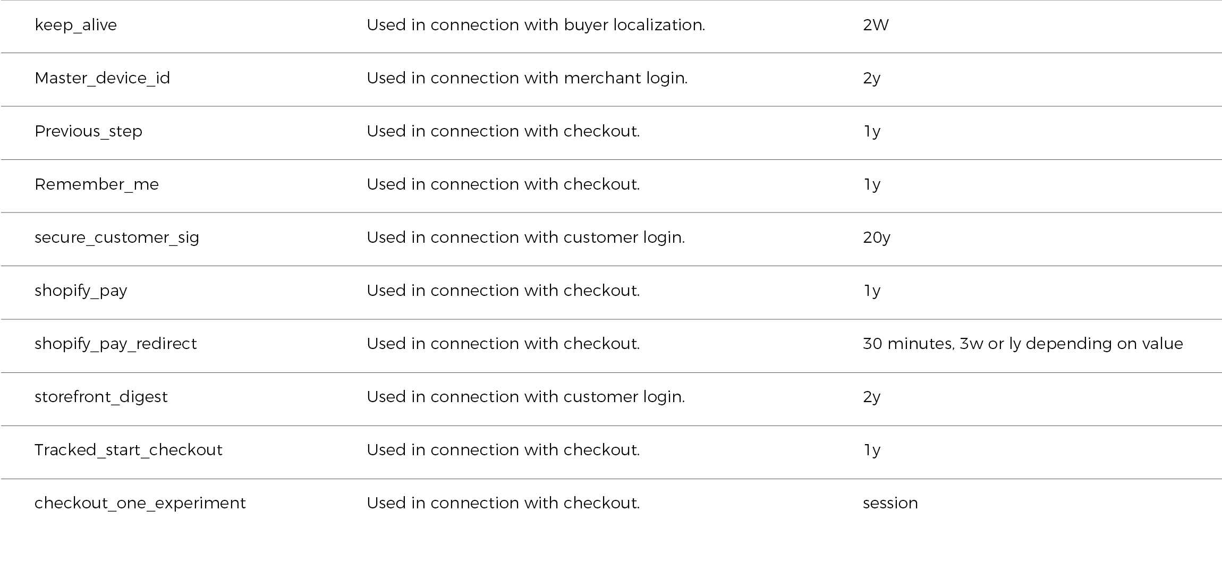1222x570 pixels.
Task: Click the 2y duration for Master_device_id
Action: pos(871,78)
